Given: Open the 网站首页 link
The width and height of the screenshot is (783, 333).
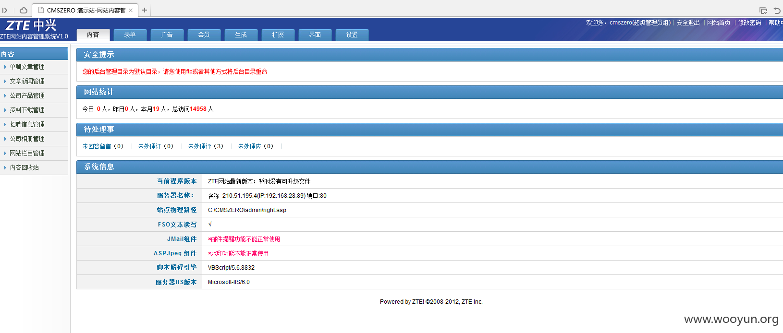Looking at the screenshot, I should pyautogui.click(x=719, y=23).
